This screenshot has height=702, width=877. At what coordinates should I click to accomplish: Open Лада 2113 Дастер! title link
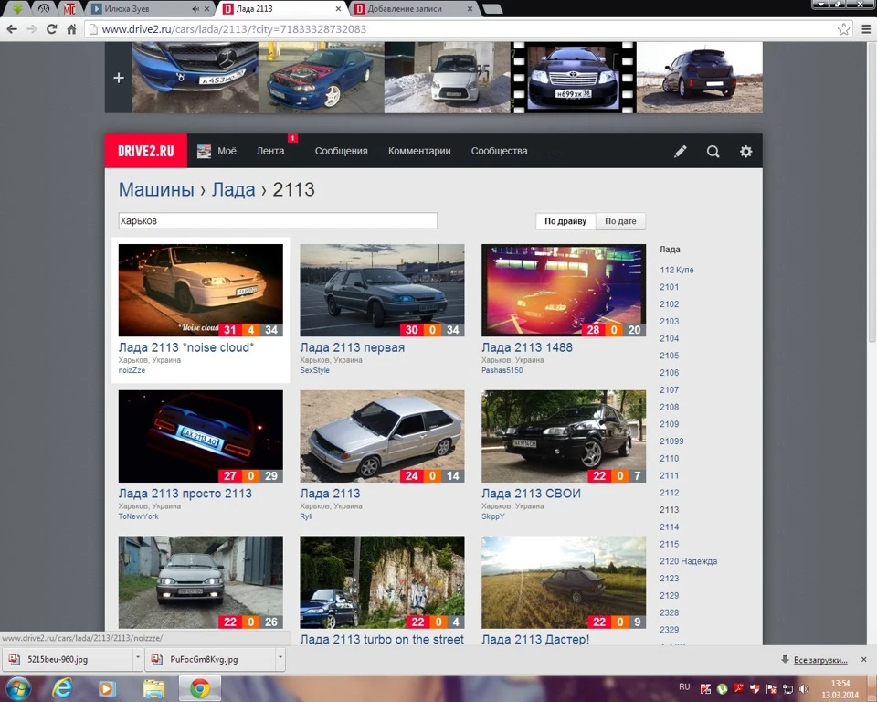point(535,639)
